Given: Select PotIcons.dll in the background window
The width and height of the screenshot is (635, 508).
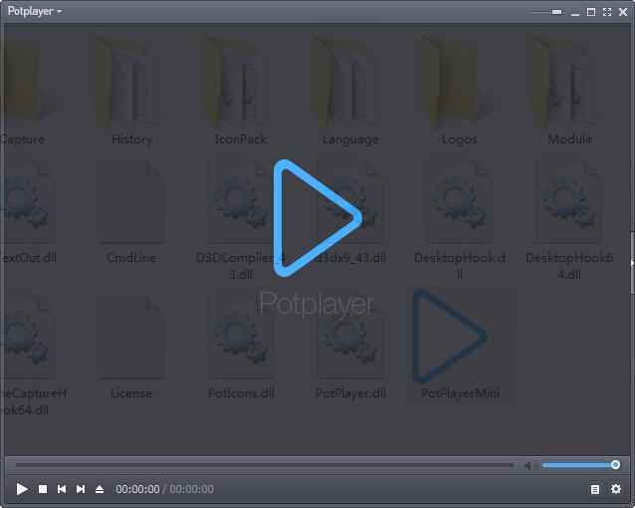Looking at the screenshot, I should coord(241,348).
